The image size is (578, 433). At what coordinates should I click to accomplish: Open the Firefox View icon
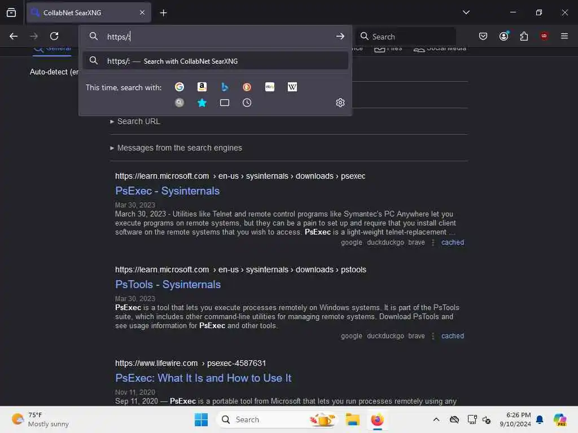pos(11,12)
